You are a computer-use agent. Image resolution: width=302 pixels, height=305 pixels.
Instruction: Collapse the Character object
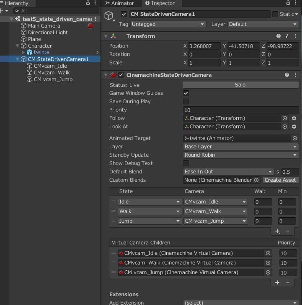pos(17,46)
